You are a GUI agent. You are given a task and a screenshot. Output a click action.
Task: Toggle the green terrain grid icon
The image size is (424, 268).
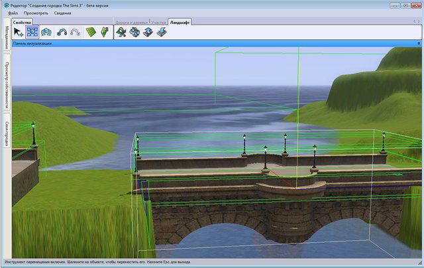click(91, 32)
